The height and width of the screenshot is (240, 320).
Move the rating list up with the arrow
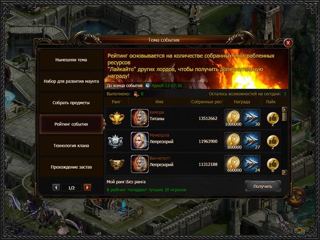click(285, 109)
